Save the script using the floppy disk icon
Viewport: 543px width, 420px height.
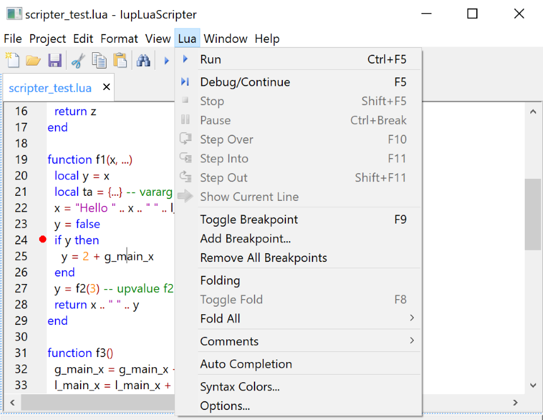[55, 60]
